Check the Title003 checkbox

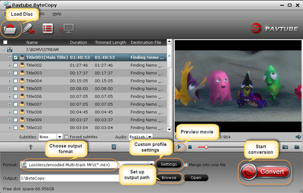(16, 73)
